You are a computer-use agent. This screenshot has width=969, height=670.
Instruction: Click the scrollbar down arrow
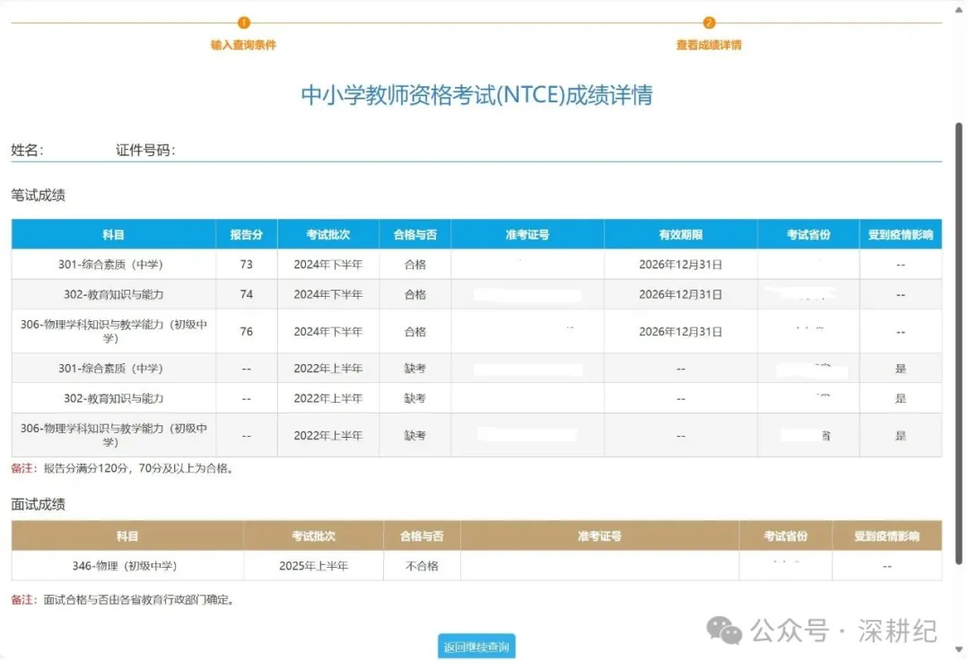(958, 649)
